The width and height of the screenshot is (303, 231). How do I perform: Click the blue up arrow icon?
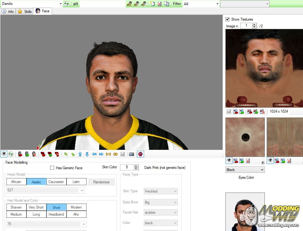[80, 154]
